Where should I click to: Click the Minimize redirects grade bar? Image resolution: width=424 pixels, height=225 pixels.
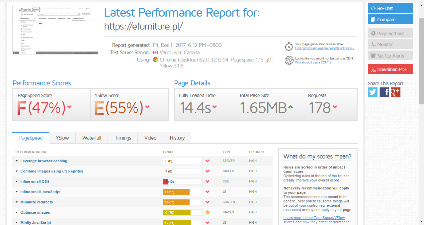[182, 202]
